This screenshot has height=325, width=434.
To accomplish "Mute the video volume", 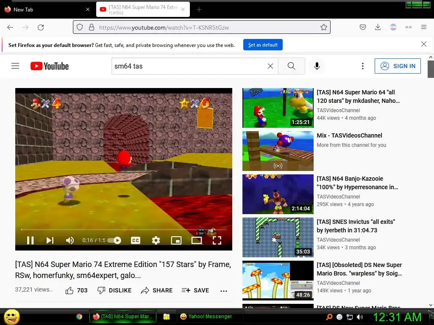I will pos(70,240).
